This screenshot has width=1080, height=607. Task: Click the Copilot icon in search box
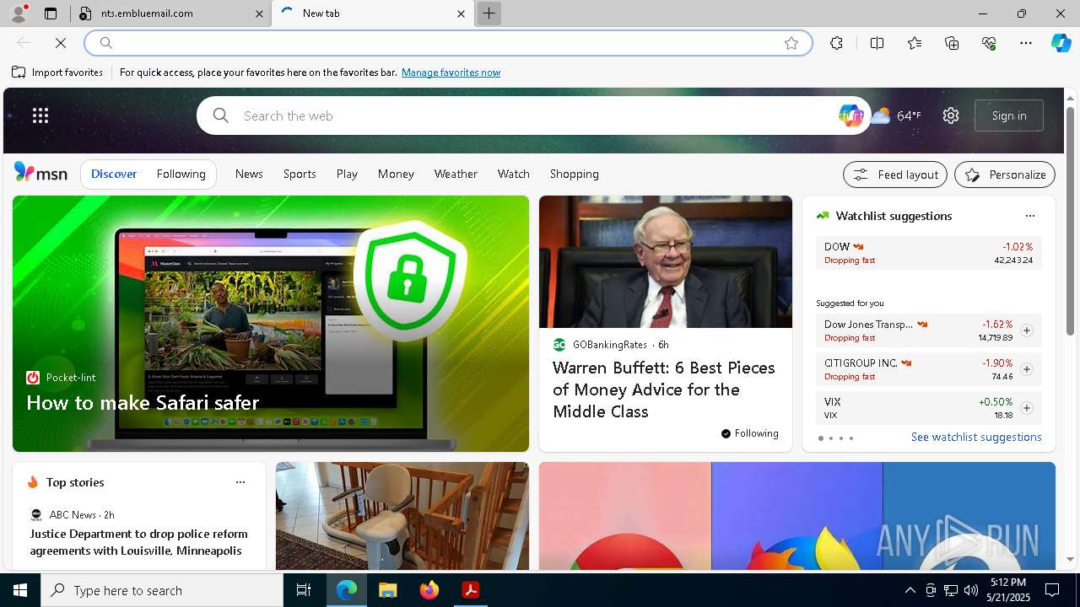point(850,115)
